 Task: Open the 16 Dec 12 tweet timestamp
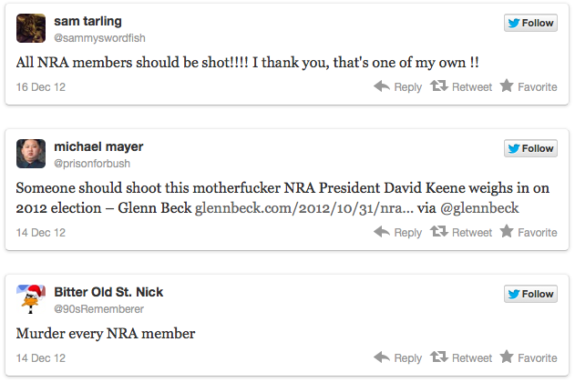41,87
